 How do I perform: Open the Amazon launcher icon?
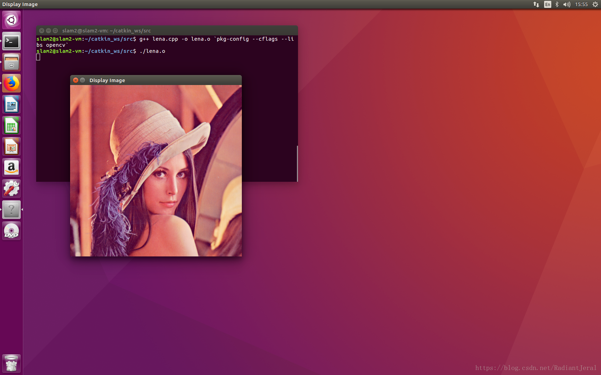(x=11, y=167)
